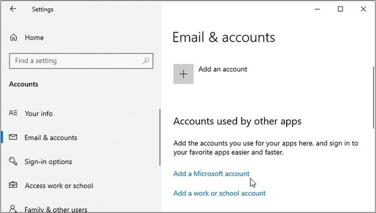The height and width of the screenshot is (213, 376).
Task: Click the plus icon to add an account
Action: click(x=183, y=74)
